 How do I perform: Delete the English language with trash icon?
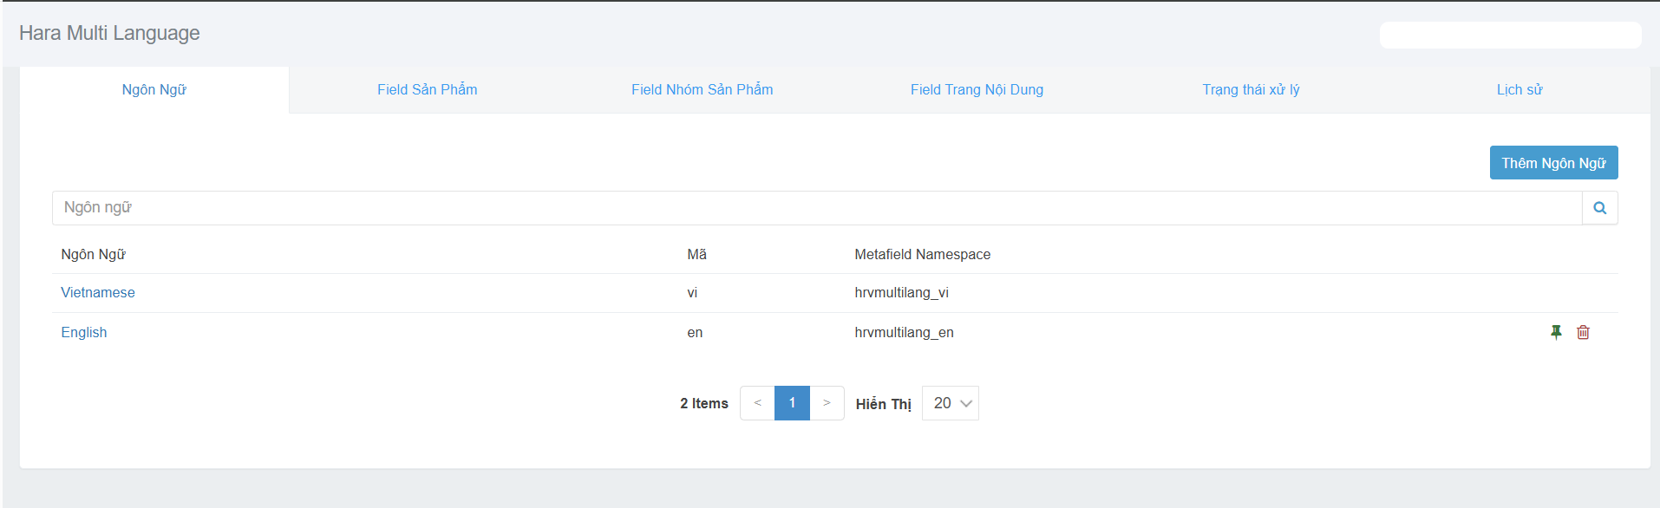(x=1583, y=332)
